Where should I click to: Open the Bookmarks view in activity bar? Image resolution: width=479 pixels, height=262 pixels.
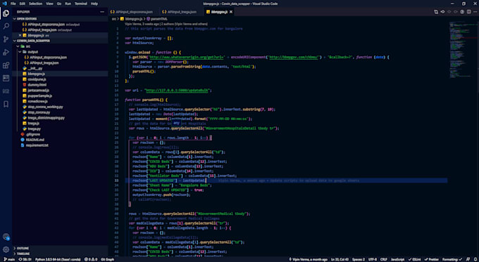(x=6, y=104)
